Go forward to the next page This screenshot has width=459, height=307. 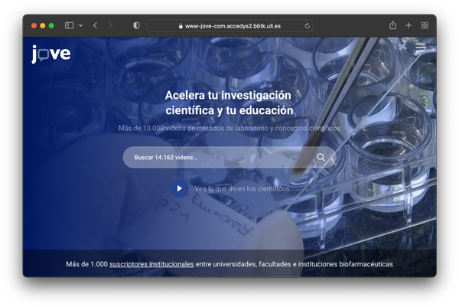pos(110,25)
